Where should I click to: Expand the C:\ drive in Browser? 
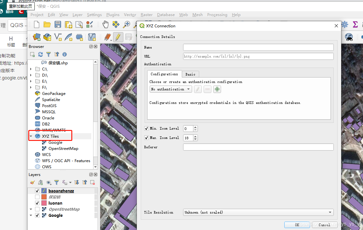point(31,69)
